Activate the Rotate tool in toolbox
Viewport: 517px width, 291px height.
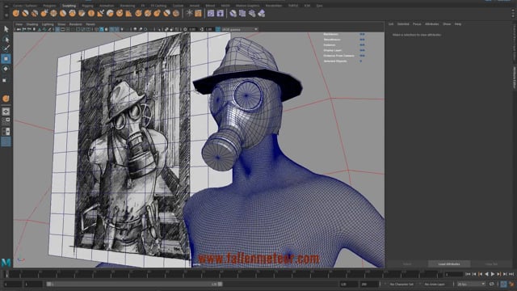pyautogui.click(x=6, y=69)
